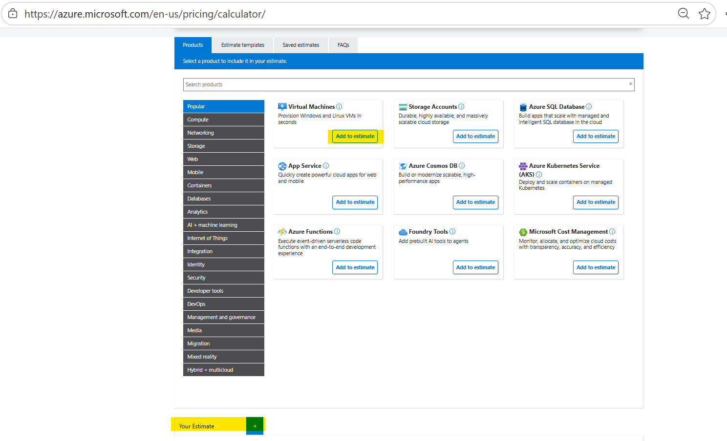Select the Developer tools category

[x=224, y=291]
